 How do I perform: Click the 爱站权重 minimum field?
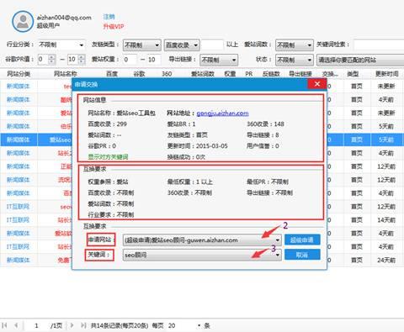pos(130,60)
